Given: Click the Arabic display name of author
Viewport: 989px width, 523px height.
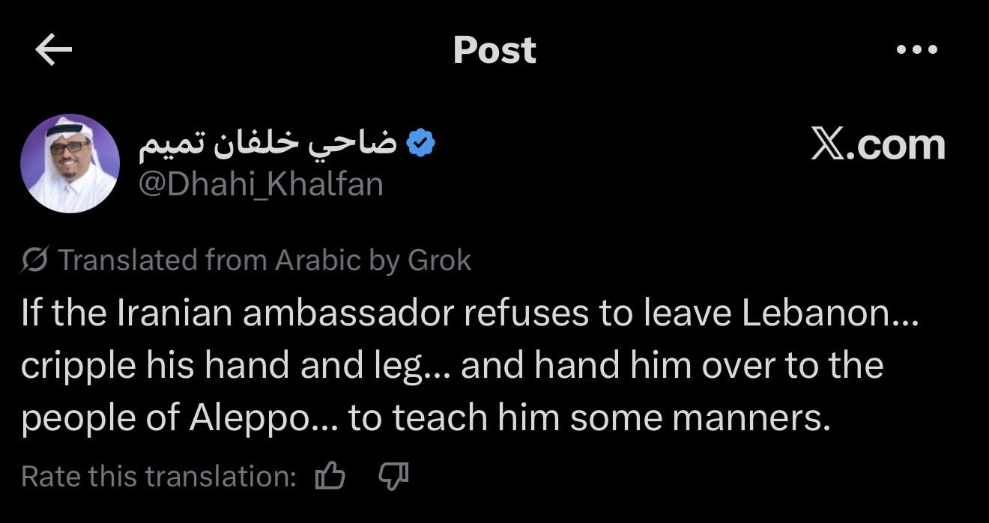Looking at the screenshot, I should (x=267, y=144).
